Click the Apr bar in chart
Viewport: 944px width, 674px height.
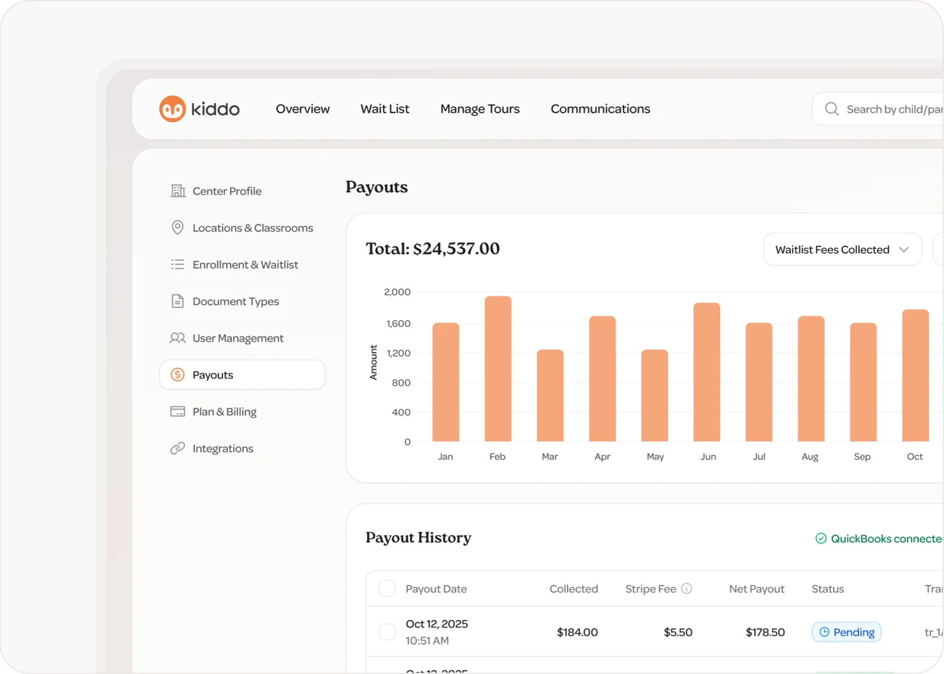[x=602, y=379]
